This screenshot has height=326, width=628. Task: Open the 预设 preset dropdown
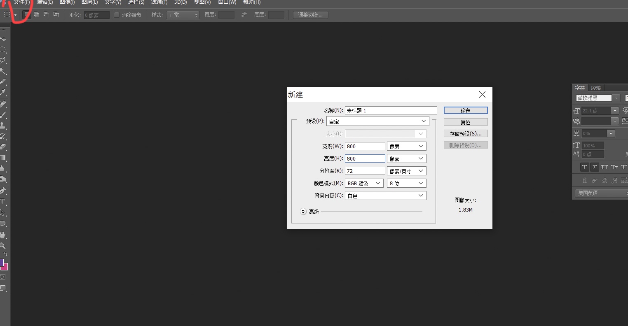pos(378,121)
